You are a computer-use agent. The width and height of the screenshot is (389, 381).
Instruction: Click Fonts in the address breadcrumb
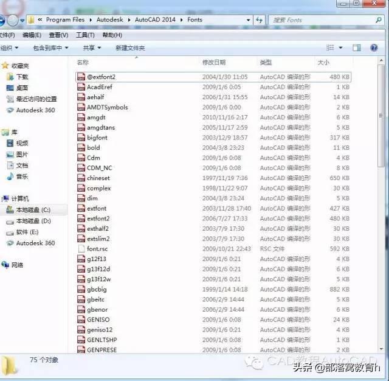[194, 20]
